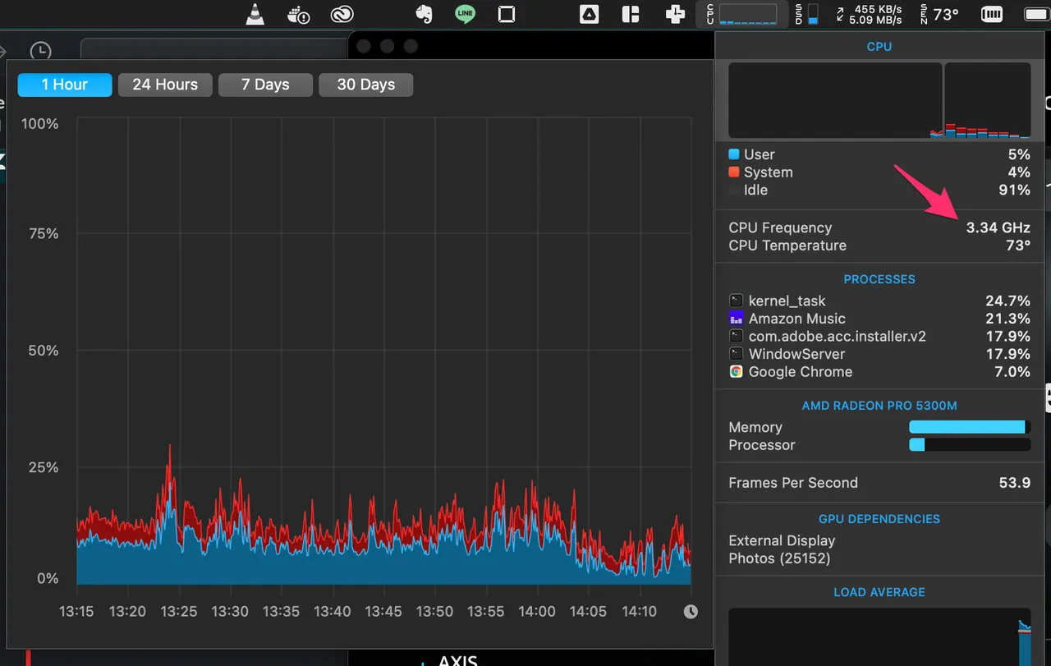Switch to the 7 Days view
1051x666 pixels.
pos(265,85)
